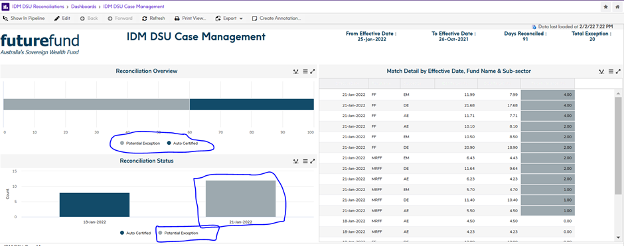Click the Back toolbar button
Viewport: 624px width, 246px height.
(89, 19)
